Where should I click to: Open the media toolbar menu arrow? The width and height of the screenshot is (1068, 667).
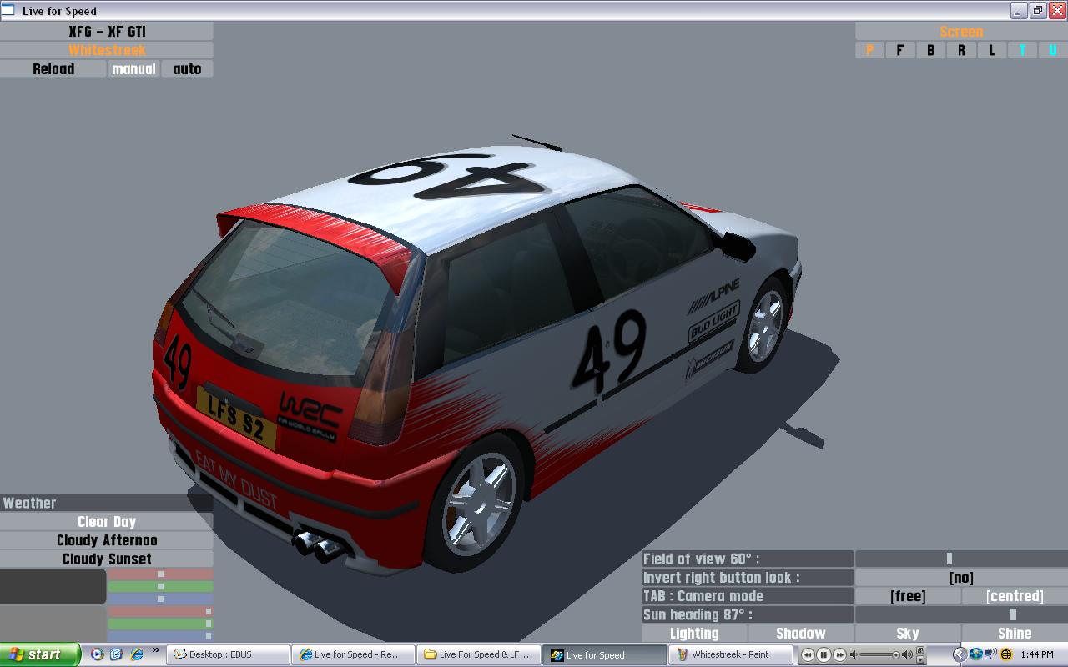[x=919, y=659]
